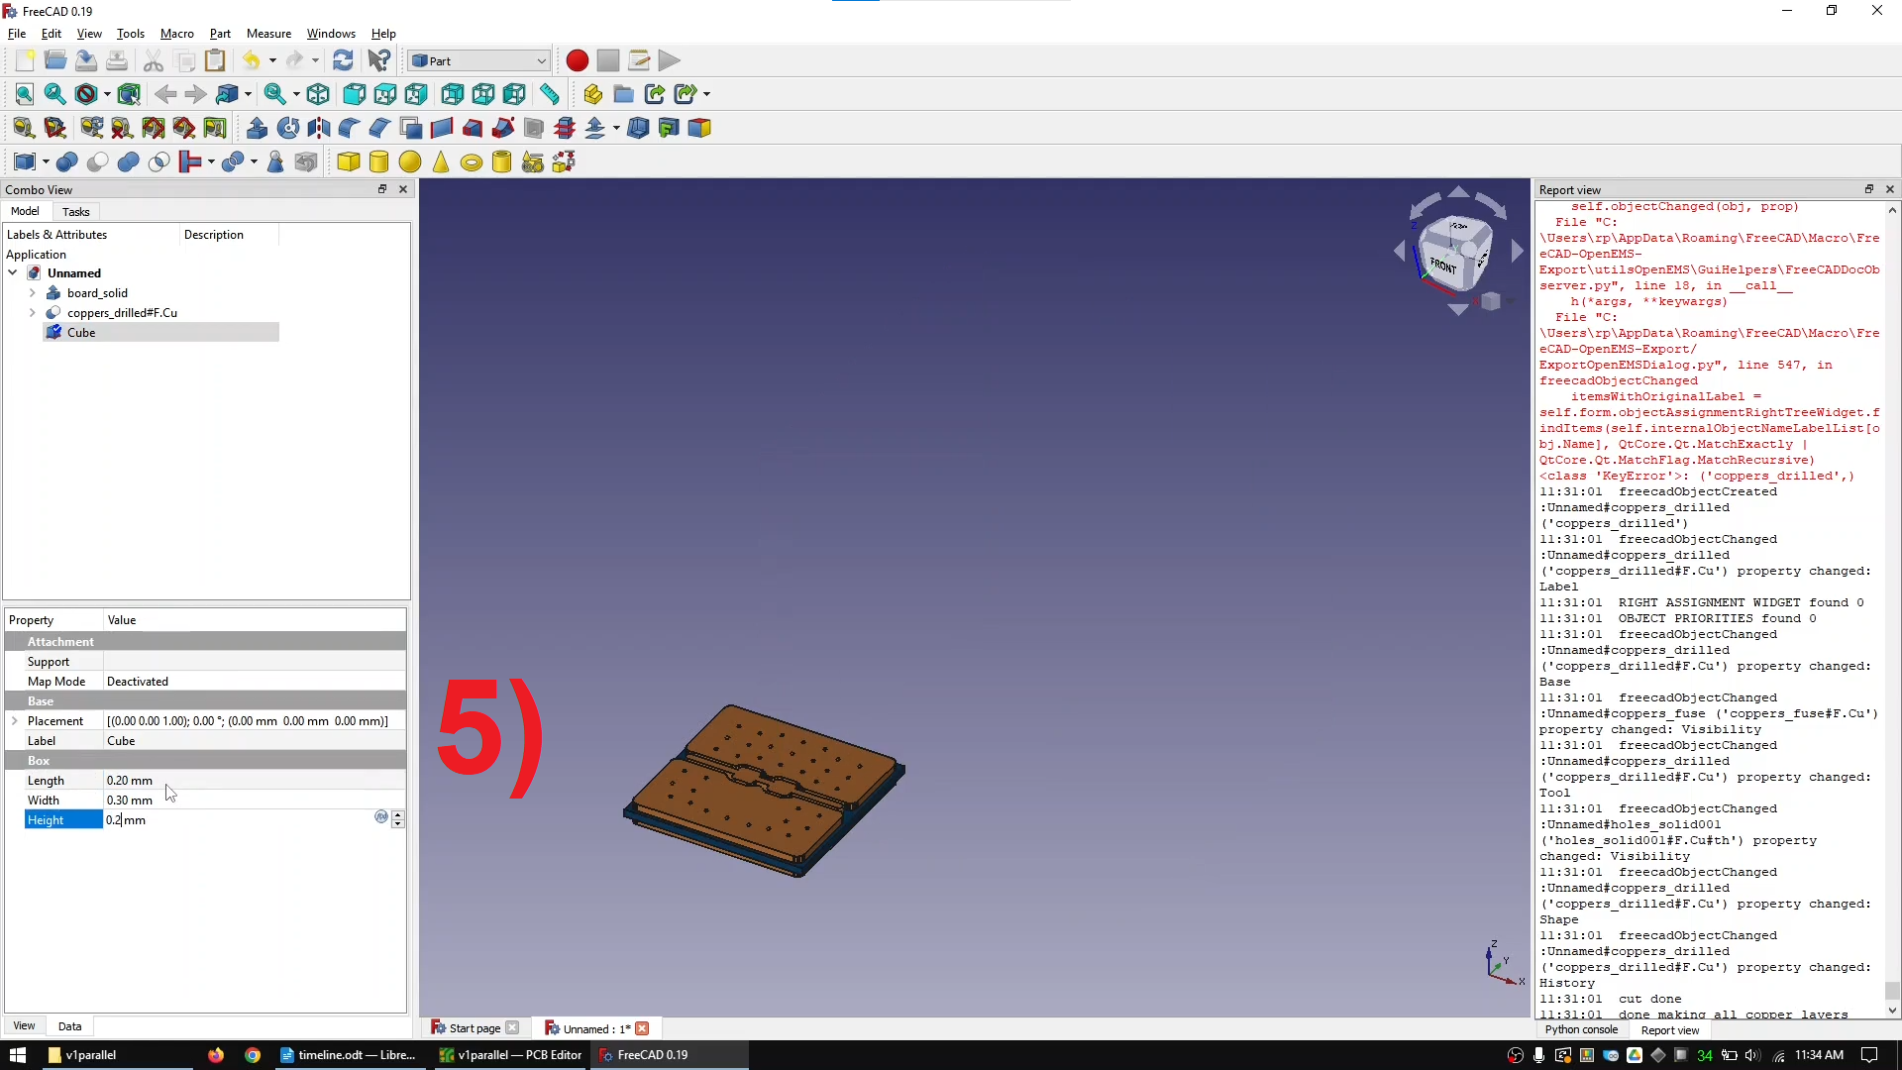Switch to the Tasks tab
1902x1070 pixels.
74,210
